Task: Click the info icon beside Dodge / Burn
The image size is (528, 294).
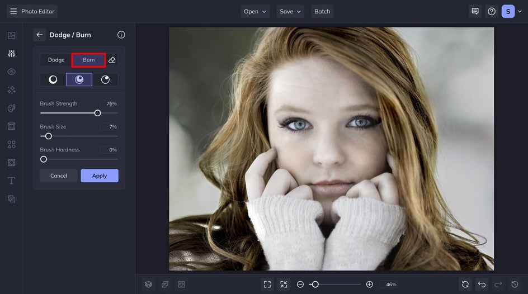Action: (x=121, y=35)
